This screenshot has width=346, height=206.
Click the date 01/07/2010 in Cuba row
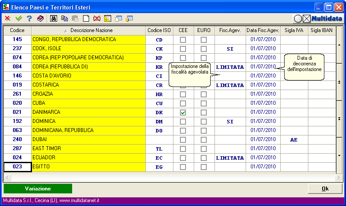click(x=263, y=103)
